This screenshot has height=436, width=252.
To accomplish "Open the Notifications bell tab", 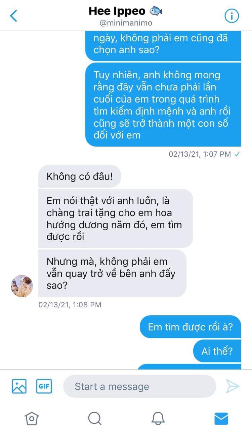I will pos(158,419).
